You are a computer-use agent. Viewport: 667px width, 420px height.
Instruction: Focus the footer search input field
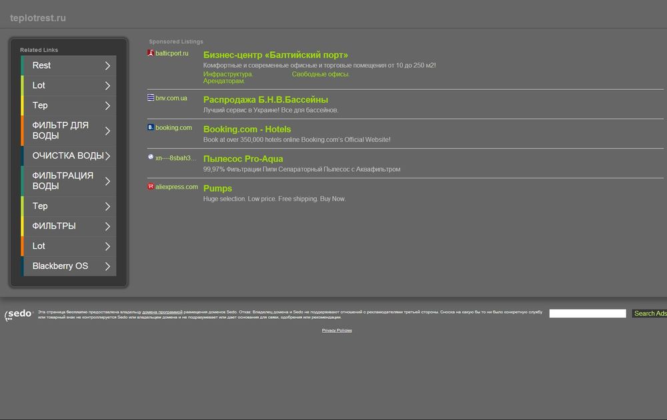[588, 314]
